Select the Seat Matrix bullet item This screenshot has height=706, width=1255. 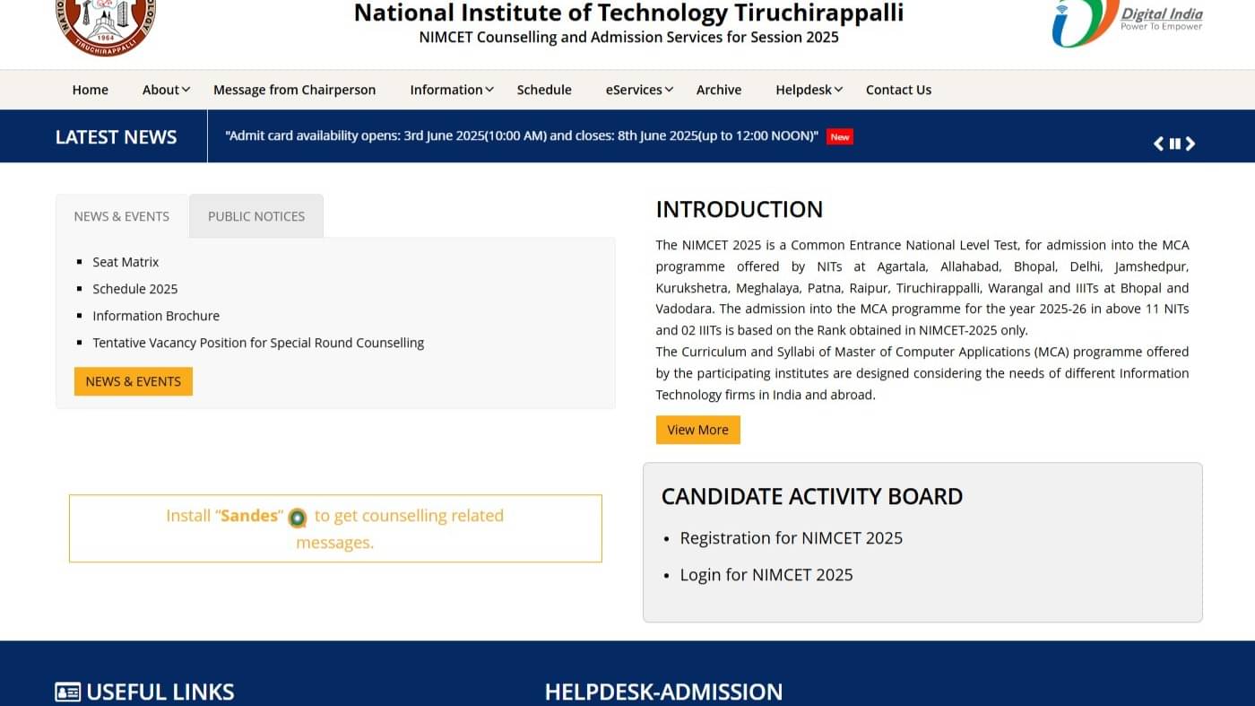[125, 262]
